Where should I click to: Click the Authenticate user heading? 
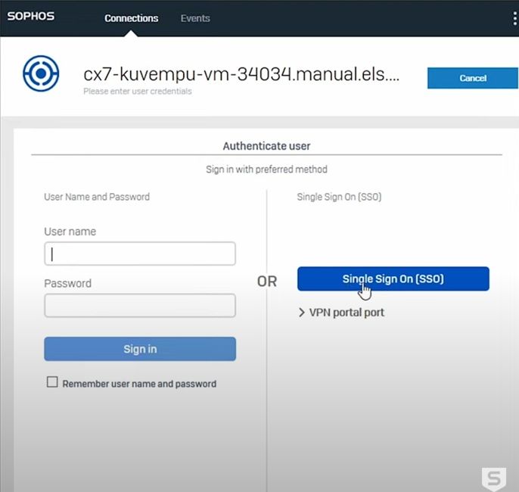click(266, 146)
